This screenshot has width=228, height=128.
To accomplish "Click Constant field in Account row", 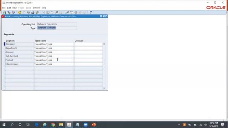I will 88,52.
